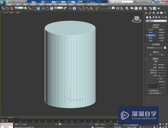Click the Select and Link tool
Screen dimensions: 168x128
[3, 8]
